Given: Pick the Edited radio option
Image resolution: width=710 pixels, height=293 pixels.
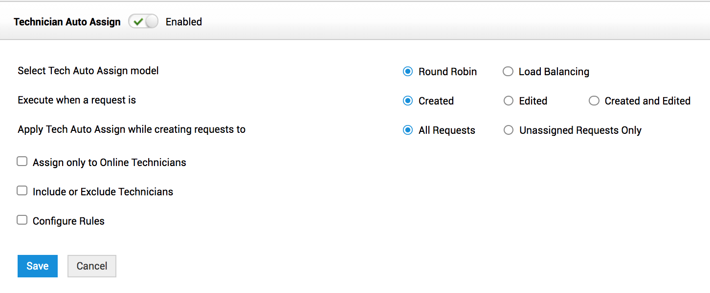Looking at the screenshot, I should click(x=509, y=101).
